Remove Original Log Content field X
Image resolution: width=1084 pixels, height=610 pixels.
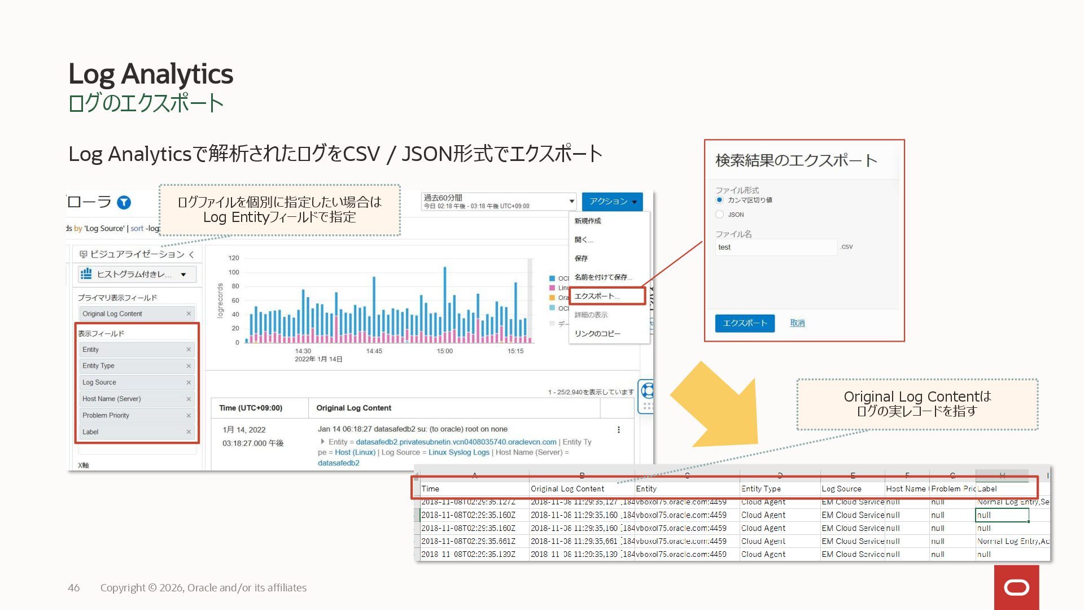[189, 313]
